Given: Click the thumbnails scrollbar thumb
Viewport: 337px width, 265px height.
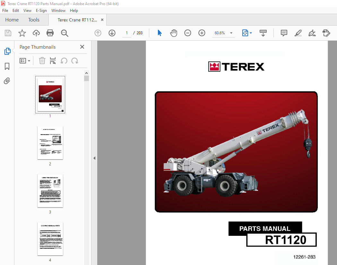Looking at the screenshot, I should point(86,78).
